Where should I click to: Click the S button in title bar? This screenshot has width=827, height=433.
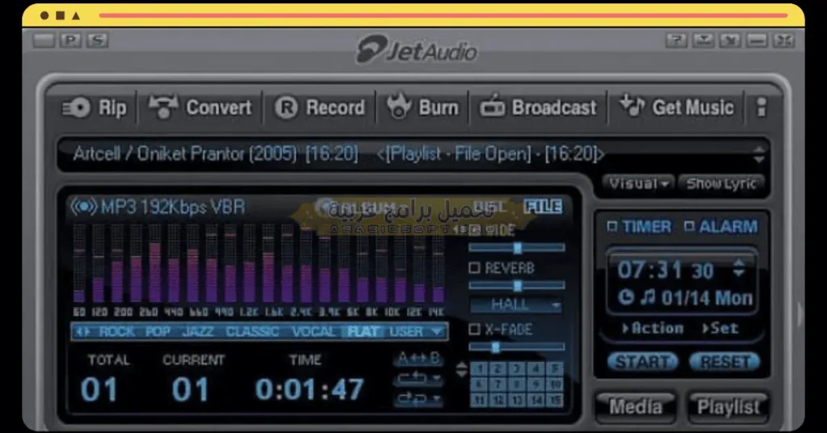click(97, 40)
